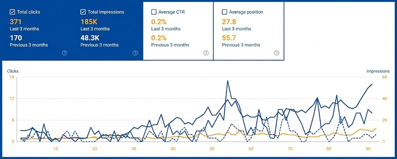Click the 185K impressions value

click(x=89, y=22)
